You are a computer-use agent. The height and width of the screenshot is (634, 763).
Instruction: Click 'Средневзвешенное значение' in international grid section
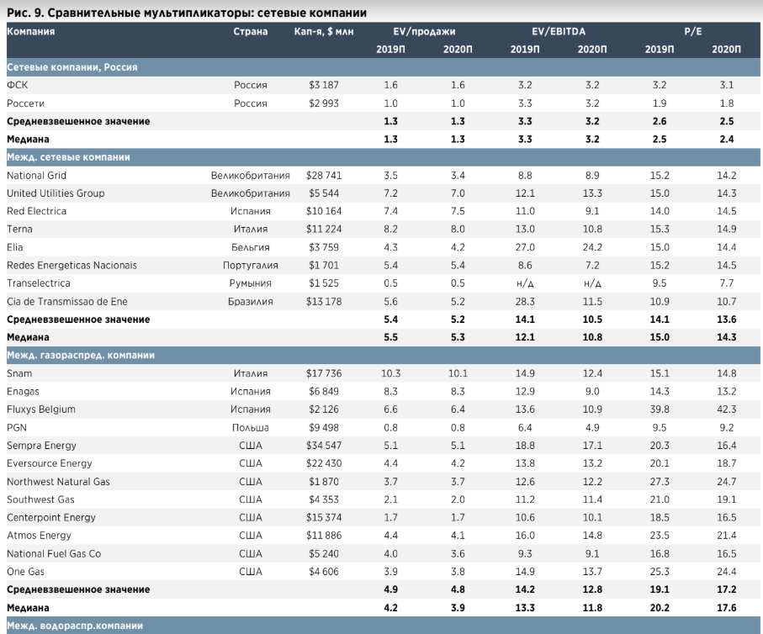pyautogui.click(x=78, y=320)
